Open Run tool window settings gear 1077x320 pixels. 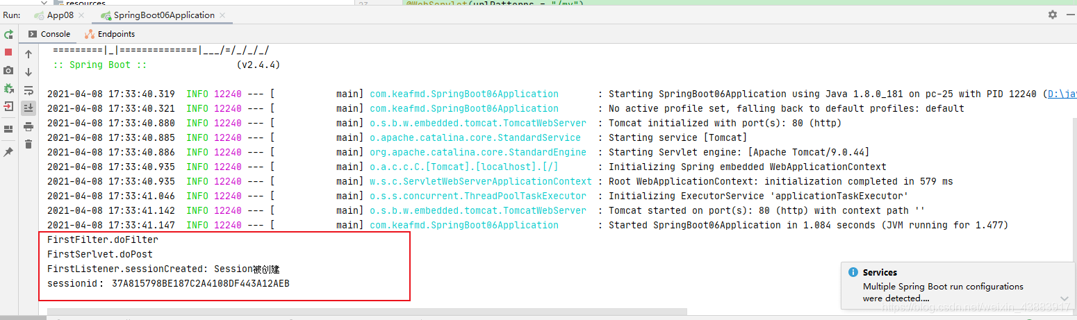coord(1053,15)
